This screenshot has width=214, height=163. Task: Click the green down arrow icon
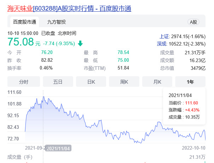[x=80, y=43]
